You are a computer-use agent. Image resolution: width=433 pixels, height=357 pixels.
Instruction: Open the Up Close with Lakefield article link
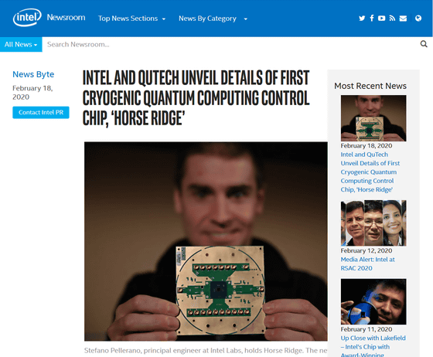point(373,346)
